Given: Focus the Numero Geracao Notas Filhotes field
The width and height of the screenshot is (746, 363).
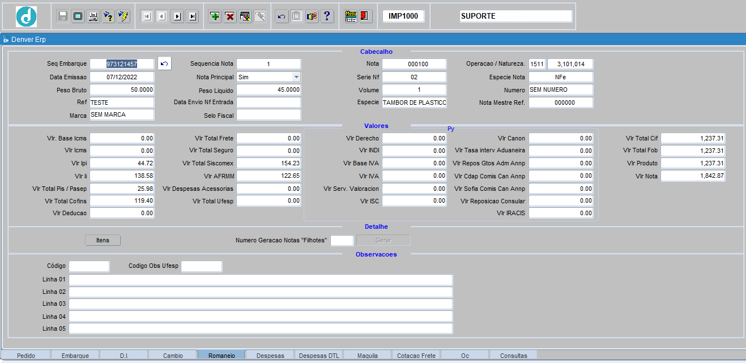Looking at the screenshot, I should [342, 240].
